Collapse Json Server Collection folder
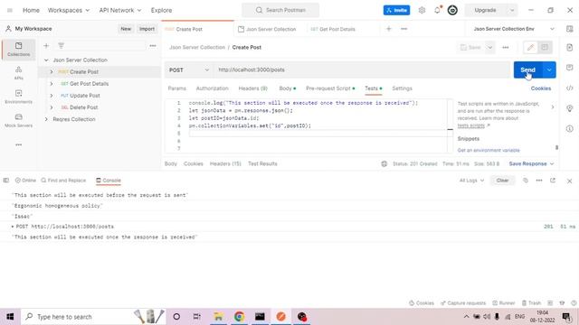Screen dimensions: 579x325 tap(46, 60)
